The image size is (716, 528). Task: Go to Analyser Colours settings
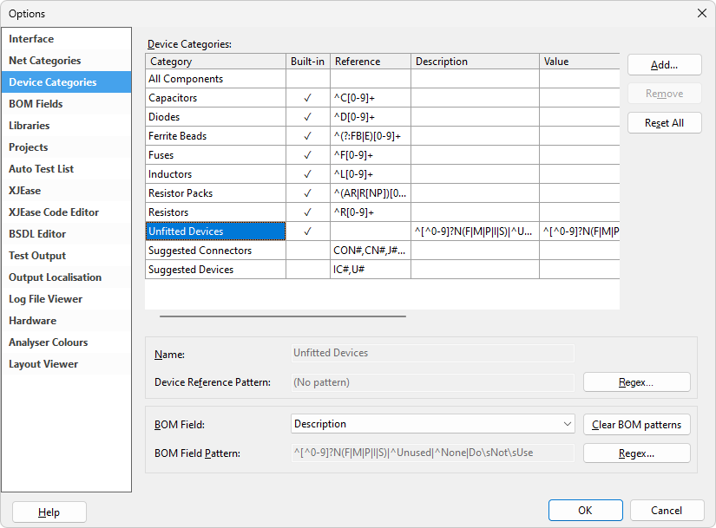pos(49,342)
